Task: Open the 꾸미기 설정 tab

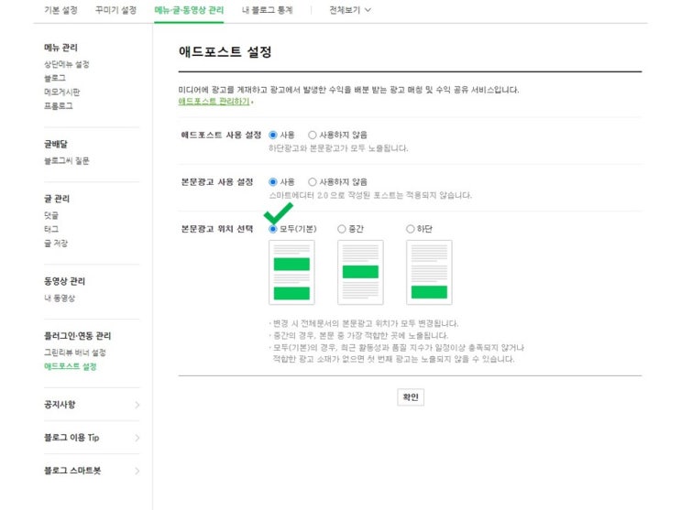Action: point(115,10)
